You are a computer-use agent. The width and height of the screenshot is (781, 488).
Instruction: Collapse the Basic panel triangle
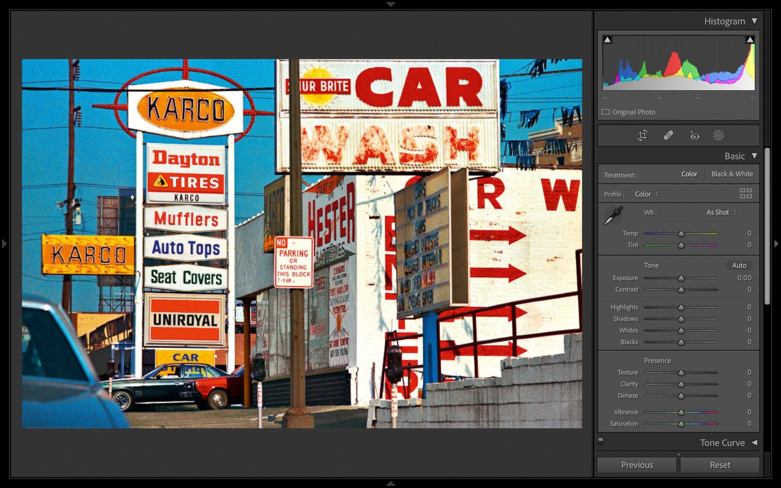[x=754, y=156]
